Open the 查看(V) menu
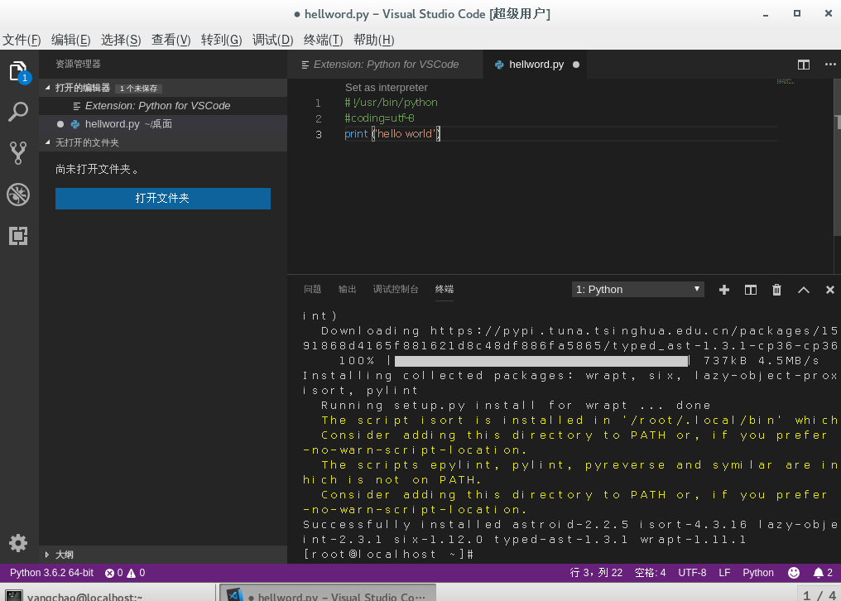 click(x=171, y=40)
